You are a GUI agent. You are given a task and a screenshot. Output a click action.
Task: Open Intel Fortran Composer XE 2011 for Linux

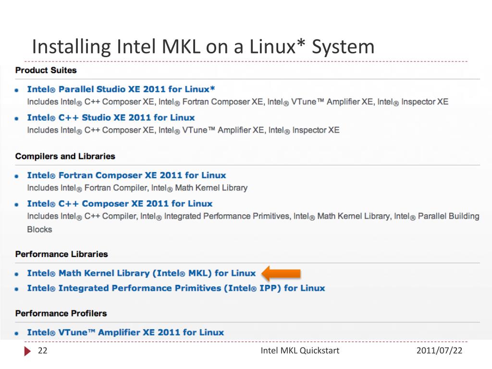coord(126,175)
